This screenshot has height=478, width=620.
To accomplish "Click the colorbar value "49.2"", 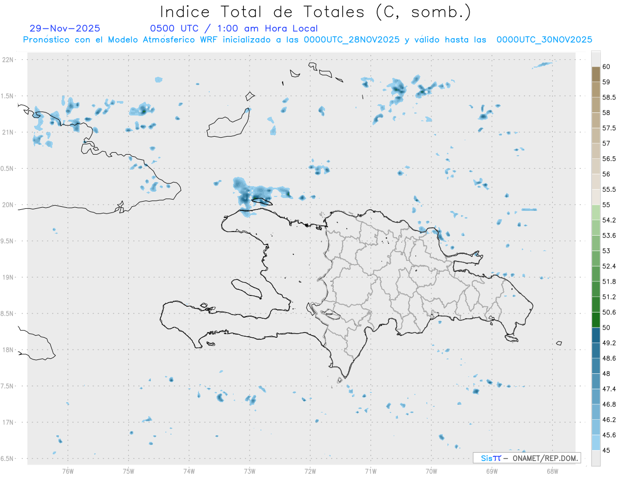I will (x=609, y=343).
